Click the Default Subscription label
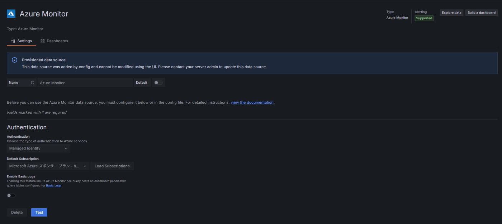The width and height of the screenshot is (502, 224). point(23,159)
